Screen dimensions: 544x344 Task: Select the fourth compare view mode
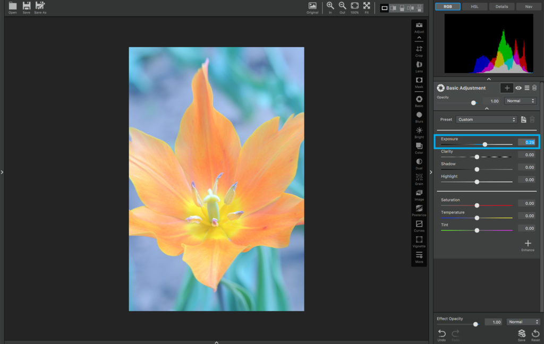pyautogui.click(x=411, y=8)
